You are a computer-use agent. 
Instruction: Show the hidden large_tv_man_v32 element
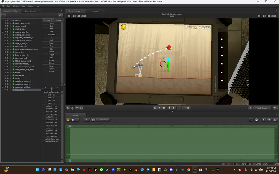point(5,55)
